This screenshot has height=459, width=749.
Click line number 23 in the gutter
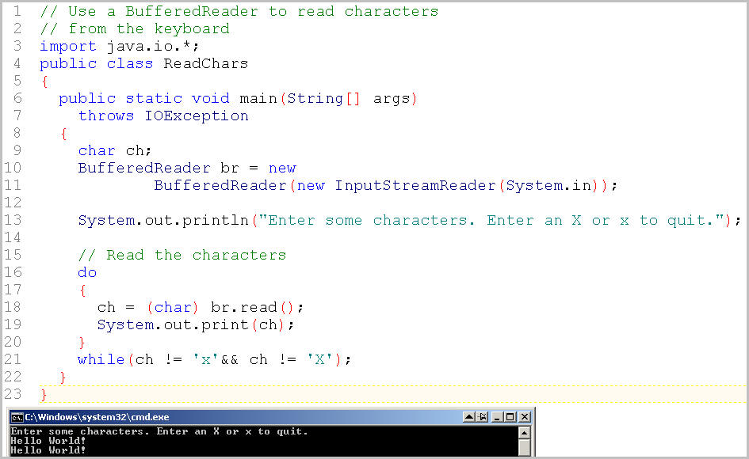(13, 394)
